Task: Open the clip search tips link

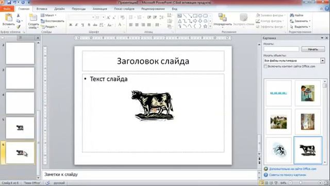Action: click(x=288, y=175)
